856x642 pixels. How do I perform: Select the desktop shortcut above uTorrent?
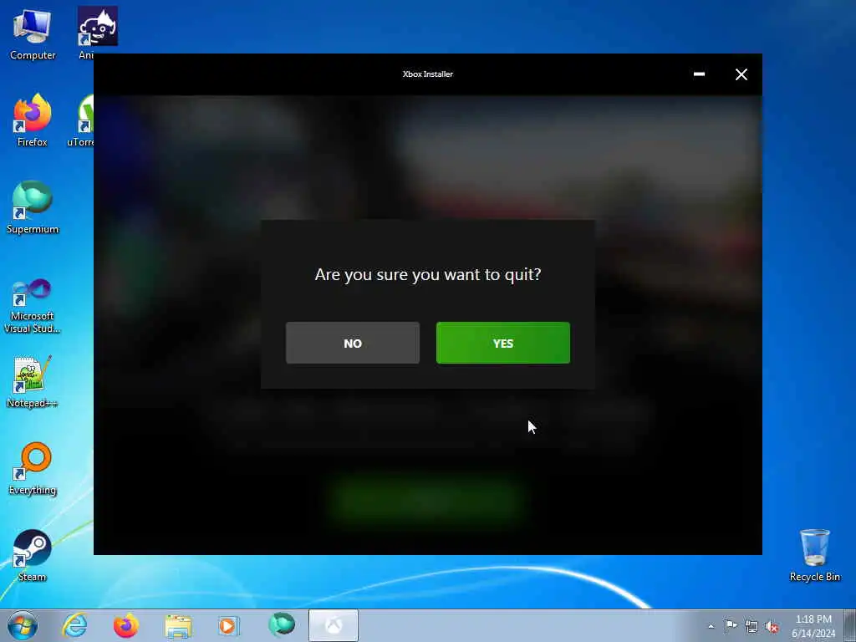97,33
